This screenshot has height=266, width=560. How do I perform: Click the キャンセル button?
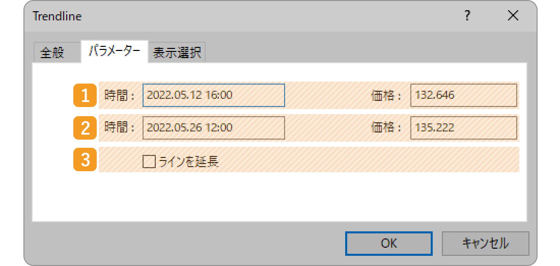pyautogui.click(x=485, y=244)
